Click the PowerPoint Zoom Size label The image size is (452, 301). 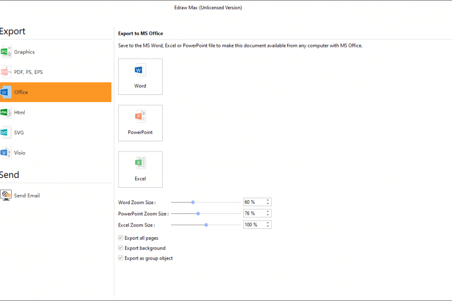pos(143,214)
